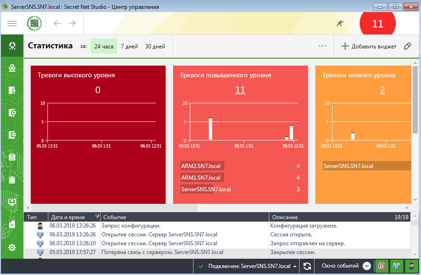Open the 2 low-level alerts count link
This screenshot has height=275, width=421.
pyautogui.click(x=382, y=90)
